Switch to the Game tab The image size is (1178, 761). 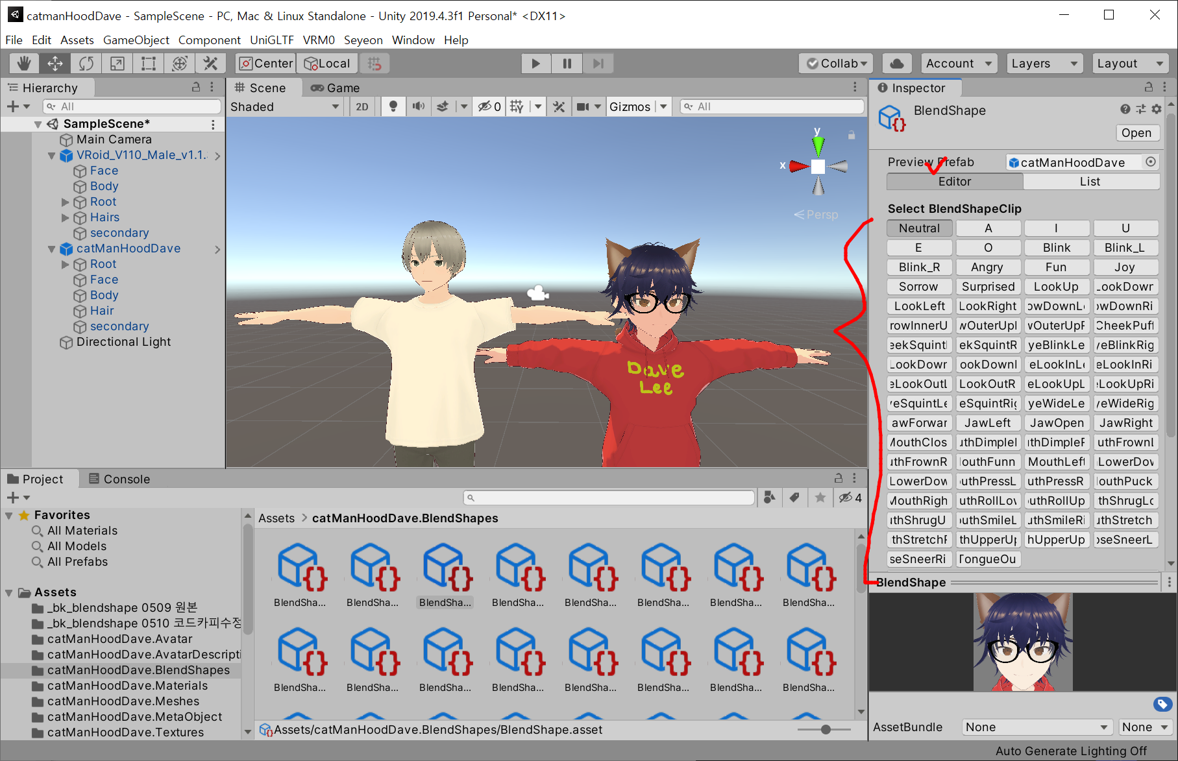click(x=336, y=88)
